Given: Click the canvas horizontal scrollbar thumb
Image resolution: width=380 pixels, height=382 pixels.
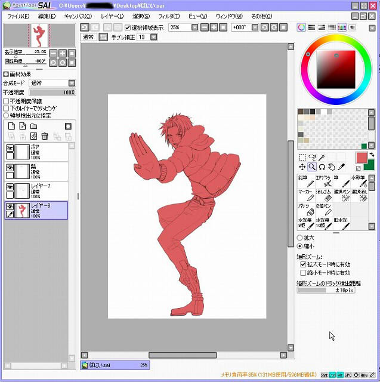Looking at the screenshot, I should [x=183, y=355].
